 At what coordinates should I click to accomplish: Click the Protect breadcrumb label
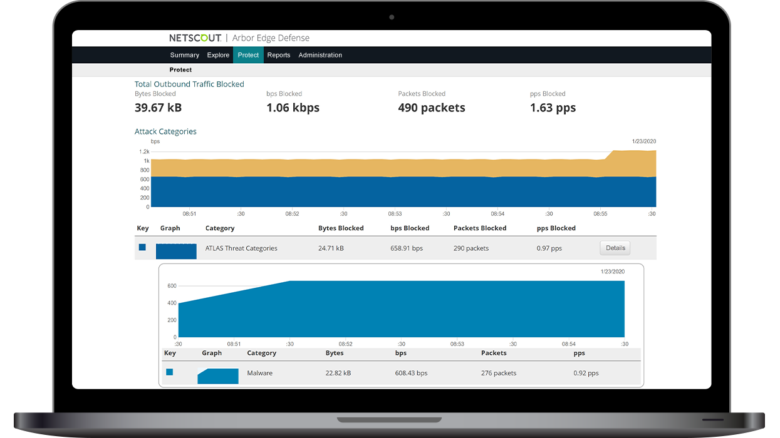pos(180,69)
